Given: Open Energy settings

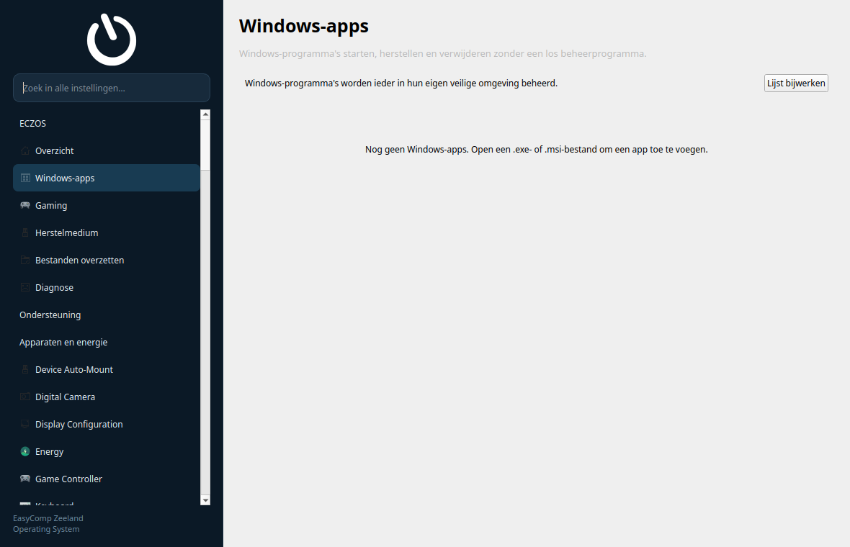Looking at the screenshot, I should pyautogui.click(x=107, y=451).
